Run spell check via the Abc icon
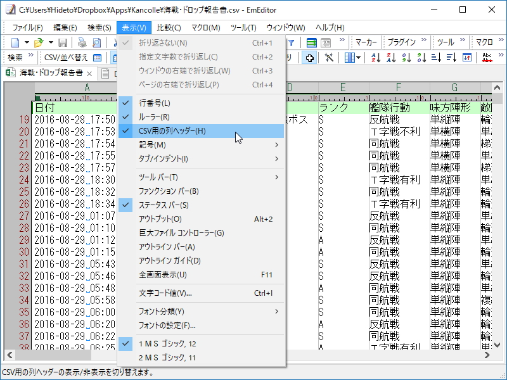Screen dimensions: 507x380 (x=487, y=56)
